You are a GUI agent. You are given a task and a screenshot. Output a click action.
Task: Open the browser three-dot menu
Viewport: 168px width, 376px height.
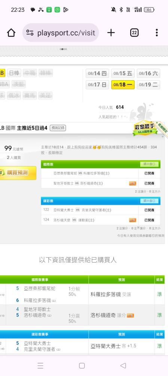click(156, 33)
